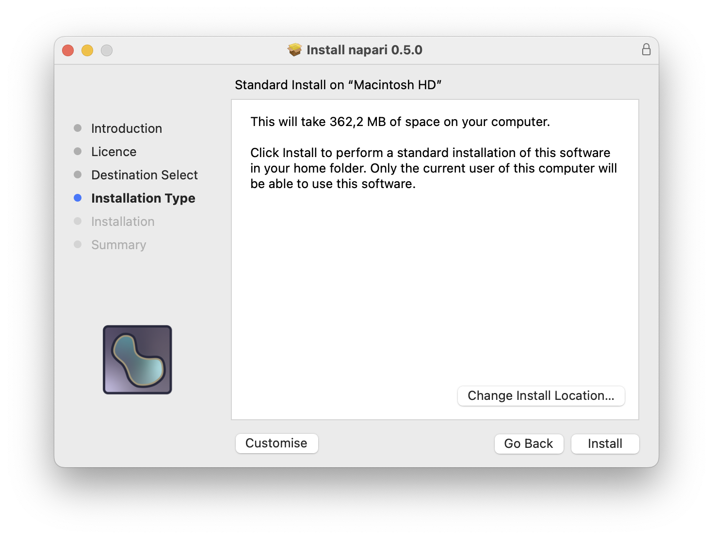Click the package icon in the title bar
Screen dimensions: 713x539
coord(295,49)
